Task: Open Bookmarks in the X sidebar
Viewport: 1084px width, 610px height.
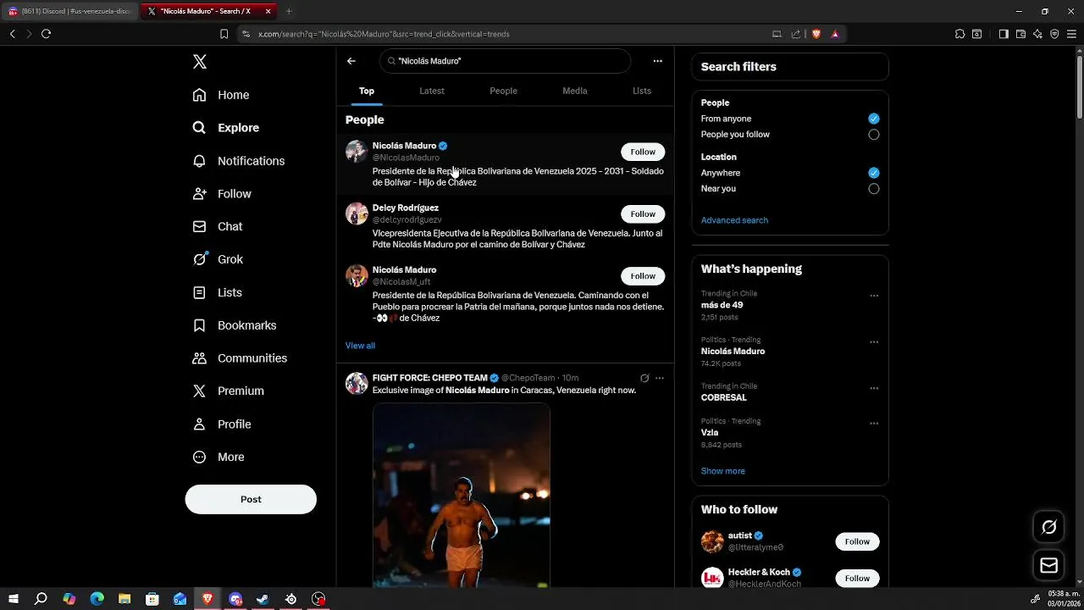Action: [235, 325]
